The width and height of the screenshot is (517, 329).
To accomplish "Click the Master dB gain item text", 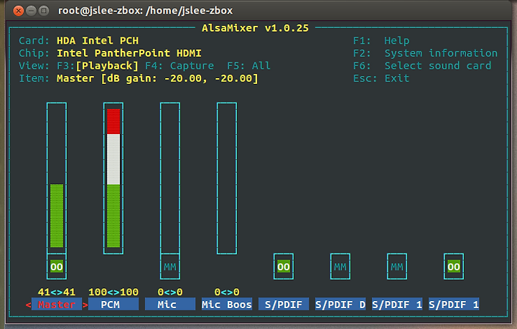I will pyautogui.click(x=157, y=78).
